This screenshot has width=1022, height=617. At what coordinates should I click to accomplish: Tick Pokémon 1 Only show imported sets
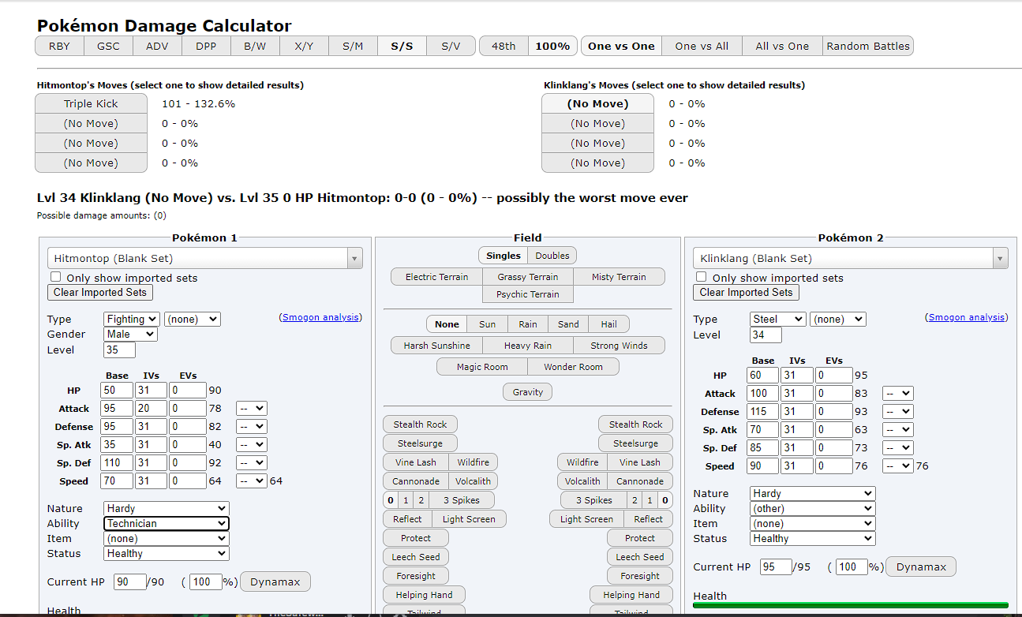click(56, 277)
